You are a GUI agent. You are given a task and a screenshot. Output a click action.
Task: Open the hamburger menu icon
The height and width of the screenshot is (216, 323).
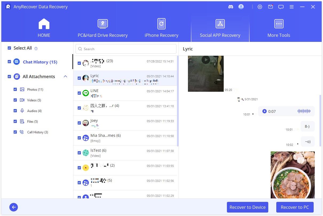click(x=292, y=7)
